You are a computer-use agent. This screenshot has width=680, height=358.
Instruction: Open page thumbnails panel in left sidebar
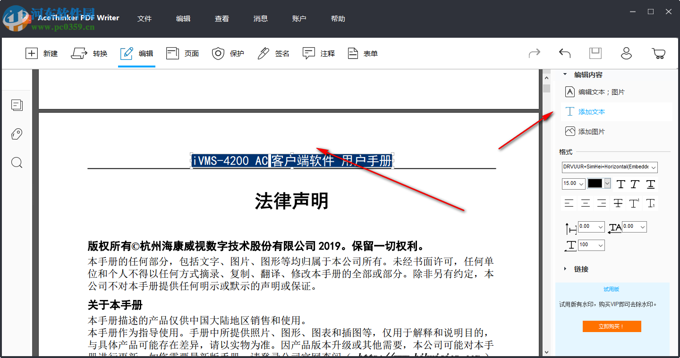pyautogui.click(x=17, y=105)
